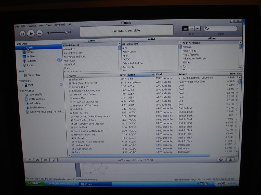This screenshot has width=261, height=195.
Task: Adjust the volume slider knob
Action: (x=66, y=32)
